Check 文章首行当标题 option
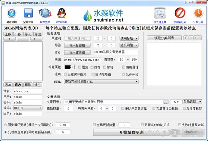 (154, 108)
